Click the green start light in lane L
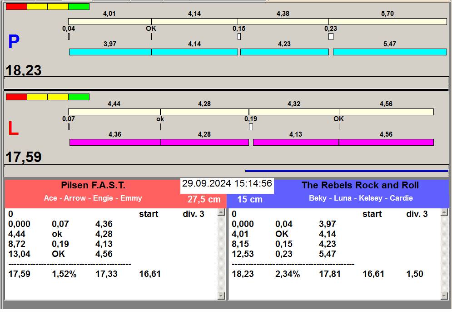 click(x=79, y=97)
